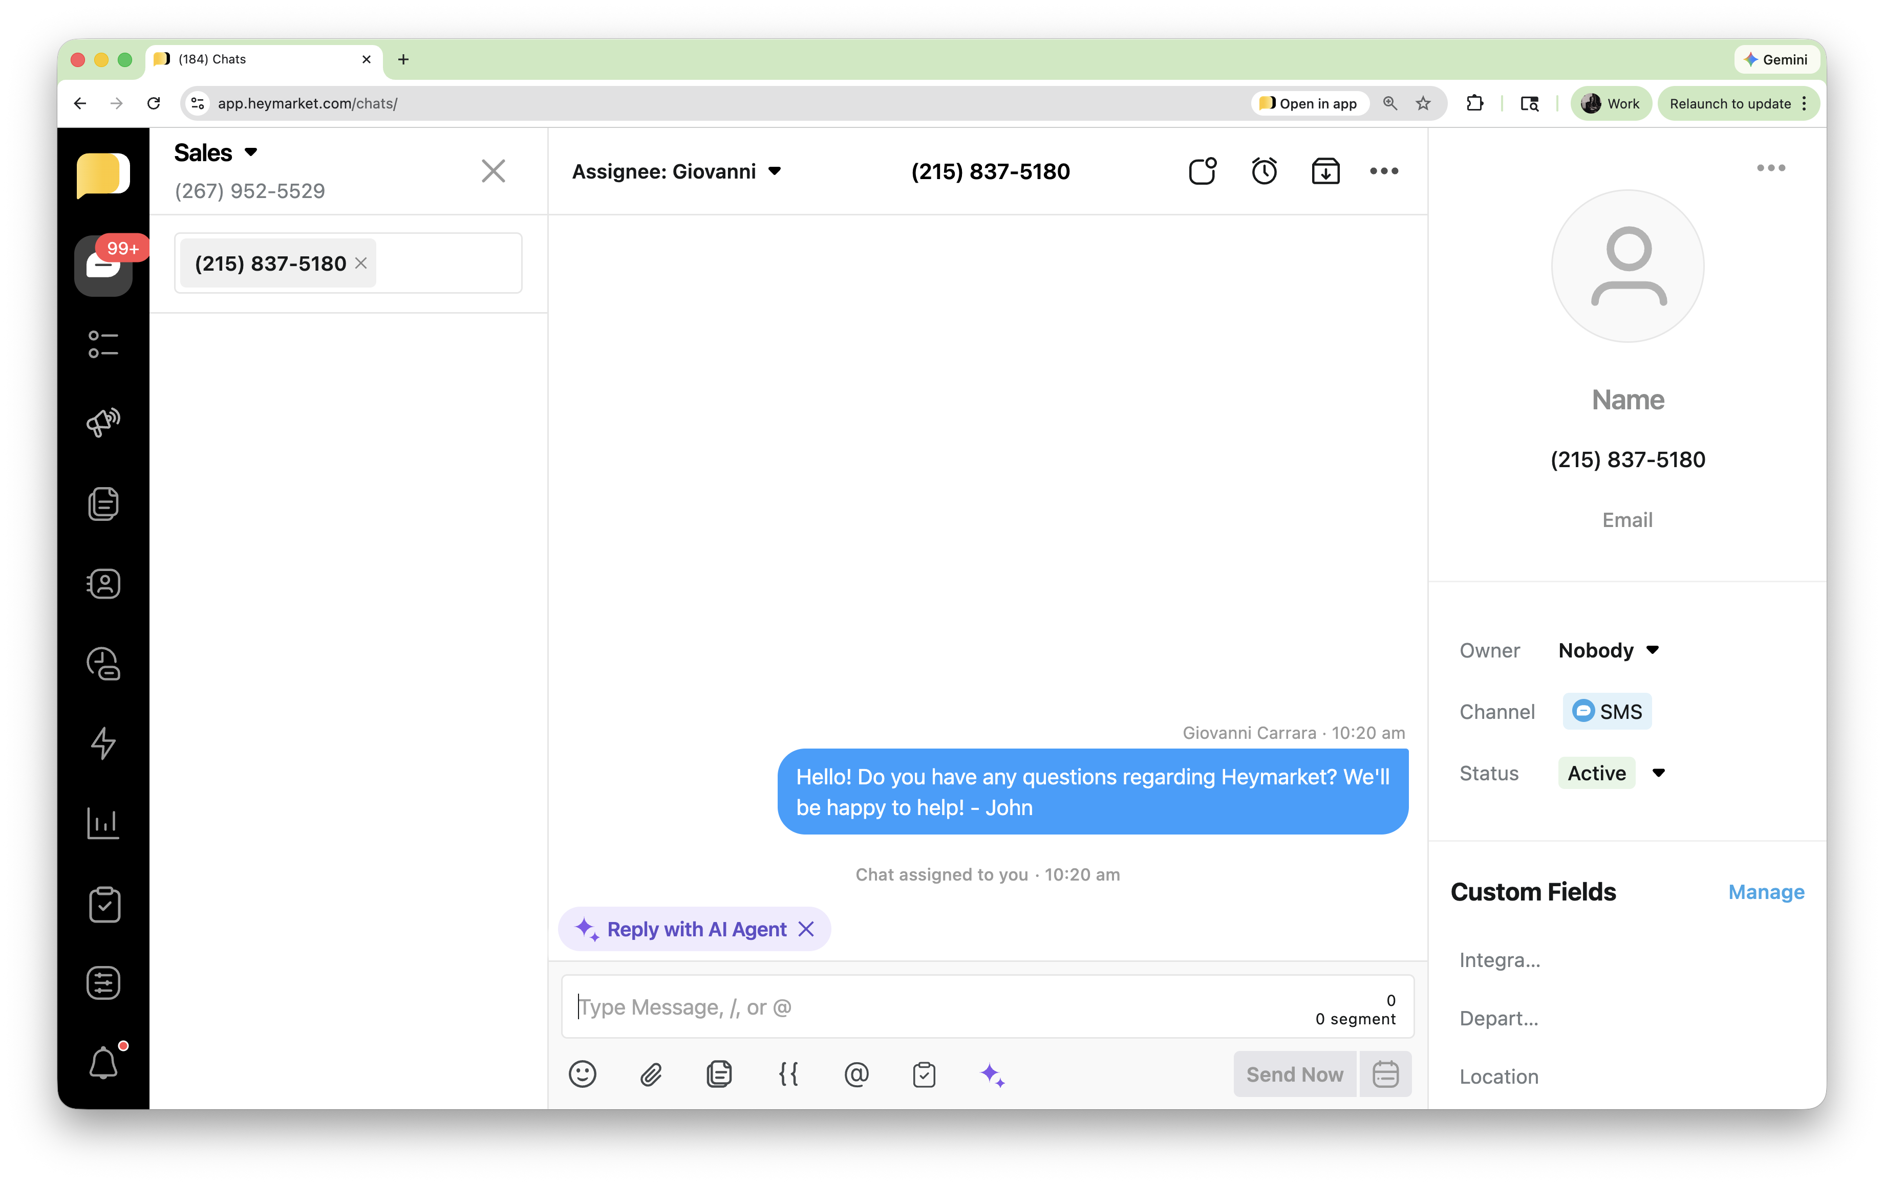Open the Contacts icon in left sidebar
Screen dimensions: 1884x1185
click(103, 583)
